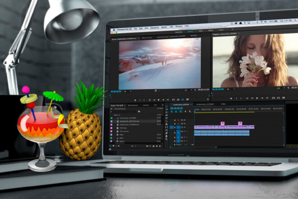
Task: Open the Marker menu
Action: click(164, 27)
